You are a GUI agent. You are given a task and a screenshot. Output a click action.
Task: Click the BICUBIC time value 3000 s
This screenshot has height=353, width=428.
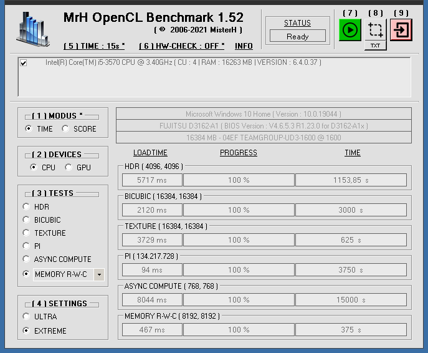pos(351,210)
